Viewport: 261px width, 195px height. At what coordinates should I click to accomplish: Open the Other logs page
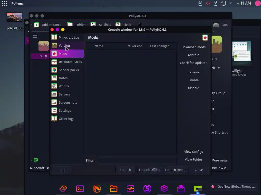point(67,119)
